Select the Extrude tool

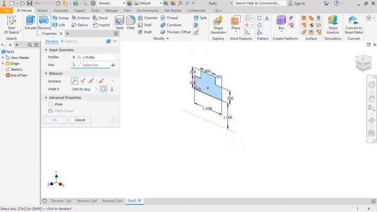pyautogui.click(x=30, y=22)
